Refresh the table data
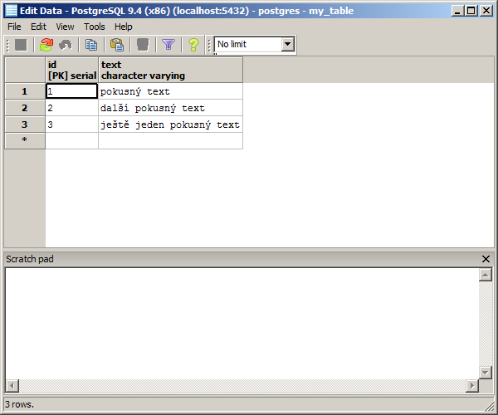 coord(46,45)
